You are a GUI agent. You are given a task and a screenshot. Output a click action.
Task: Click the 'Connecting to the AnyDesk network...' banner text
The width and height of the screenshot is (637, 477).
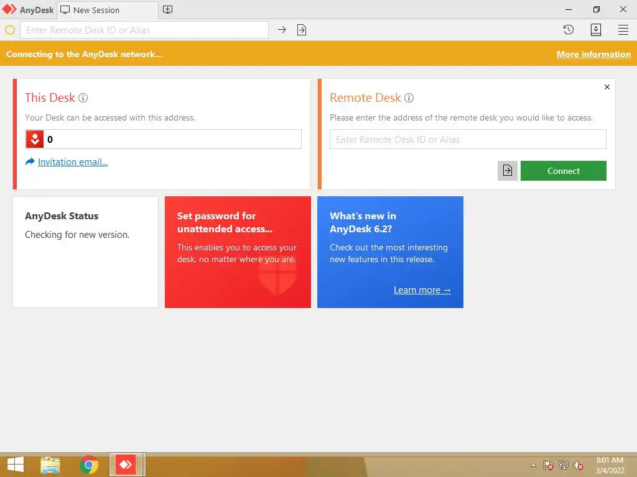[x=85, y=54]
